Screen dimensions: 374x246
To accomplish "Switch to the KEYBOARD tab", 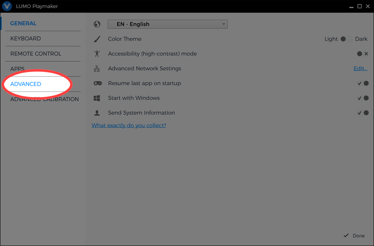I will [x=26, y=39].
